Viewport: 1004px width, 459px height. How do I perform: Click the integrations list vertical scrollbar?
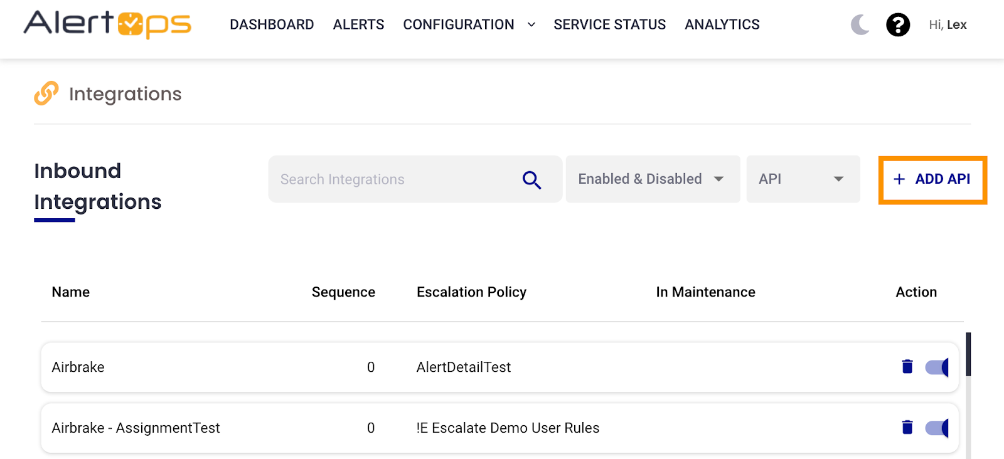[968, 355]
